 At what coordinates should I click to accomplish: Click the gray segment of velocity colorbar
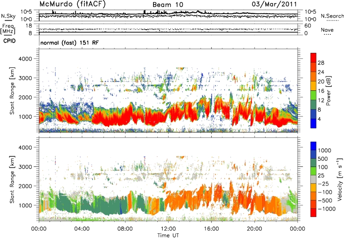tap(313, 179)
